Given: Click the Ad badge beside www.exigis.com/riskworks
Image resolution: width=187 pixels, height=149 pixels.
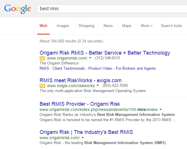Looking at the screenshot, I should click(42, 86).
